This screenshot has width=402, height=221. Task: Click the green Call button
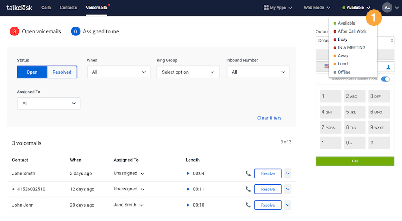(355, 161)
